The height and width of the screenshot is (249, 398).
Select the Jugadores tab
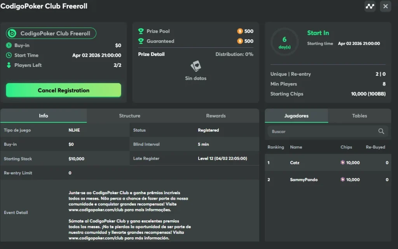(296, 116)
